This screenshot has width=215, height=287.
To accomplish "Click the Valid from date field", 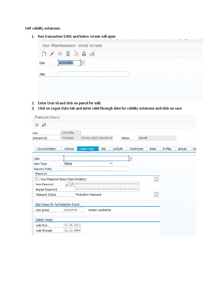I will [x=72, y=225].
